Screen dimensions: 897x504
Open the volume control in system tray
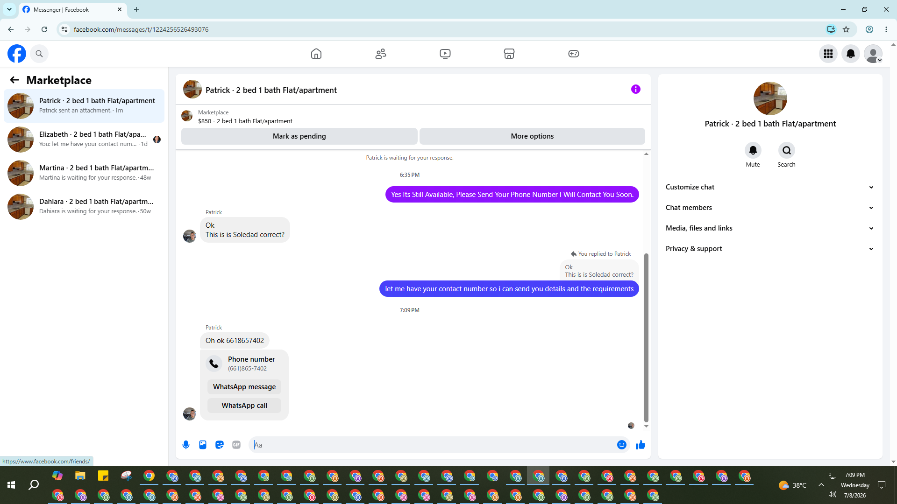click(832, 494)
